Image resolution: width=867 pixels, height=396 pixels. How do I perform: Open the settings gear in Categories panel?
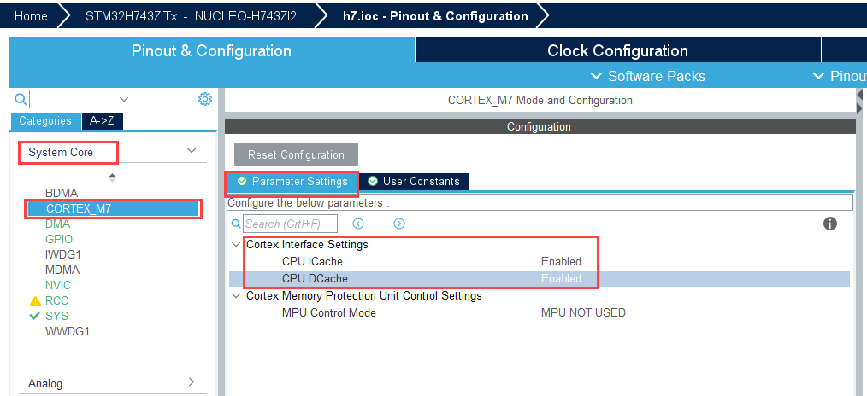(204, 99)
